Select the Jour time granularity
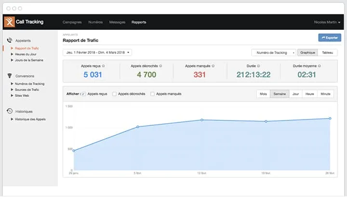The height and width of the screenshot is (199, 347). coord(295,94)
